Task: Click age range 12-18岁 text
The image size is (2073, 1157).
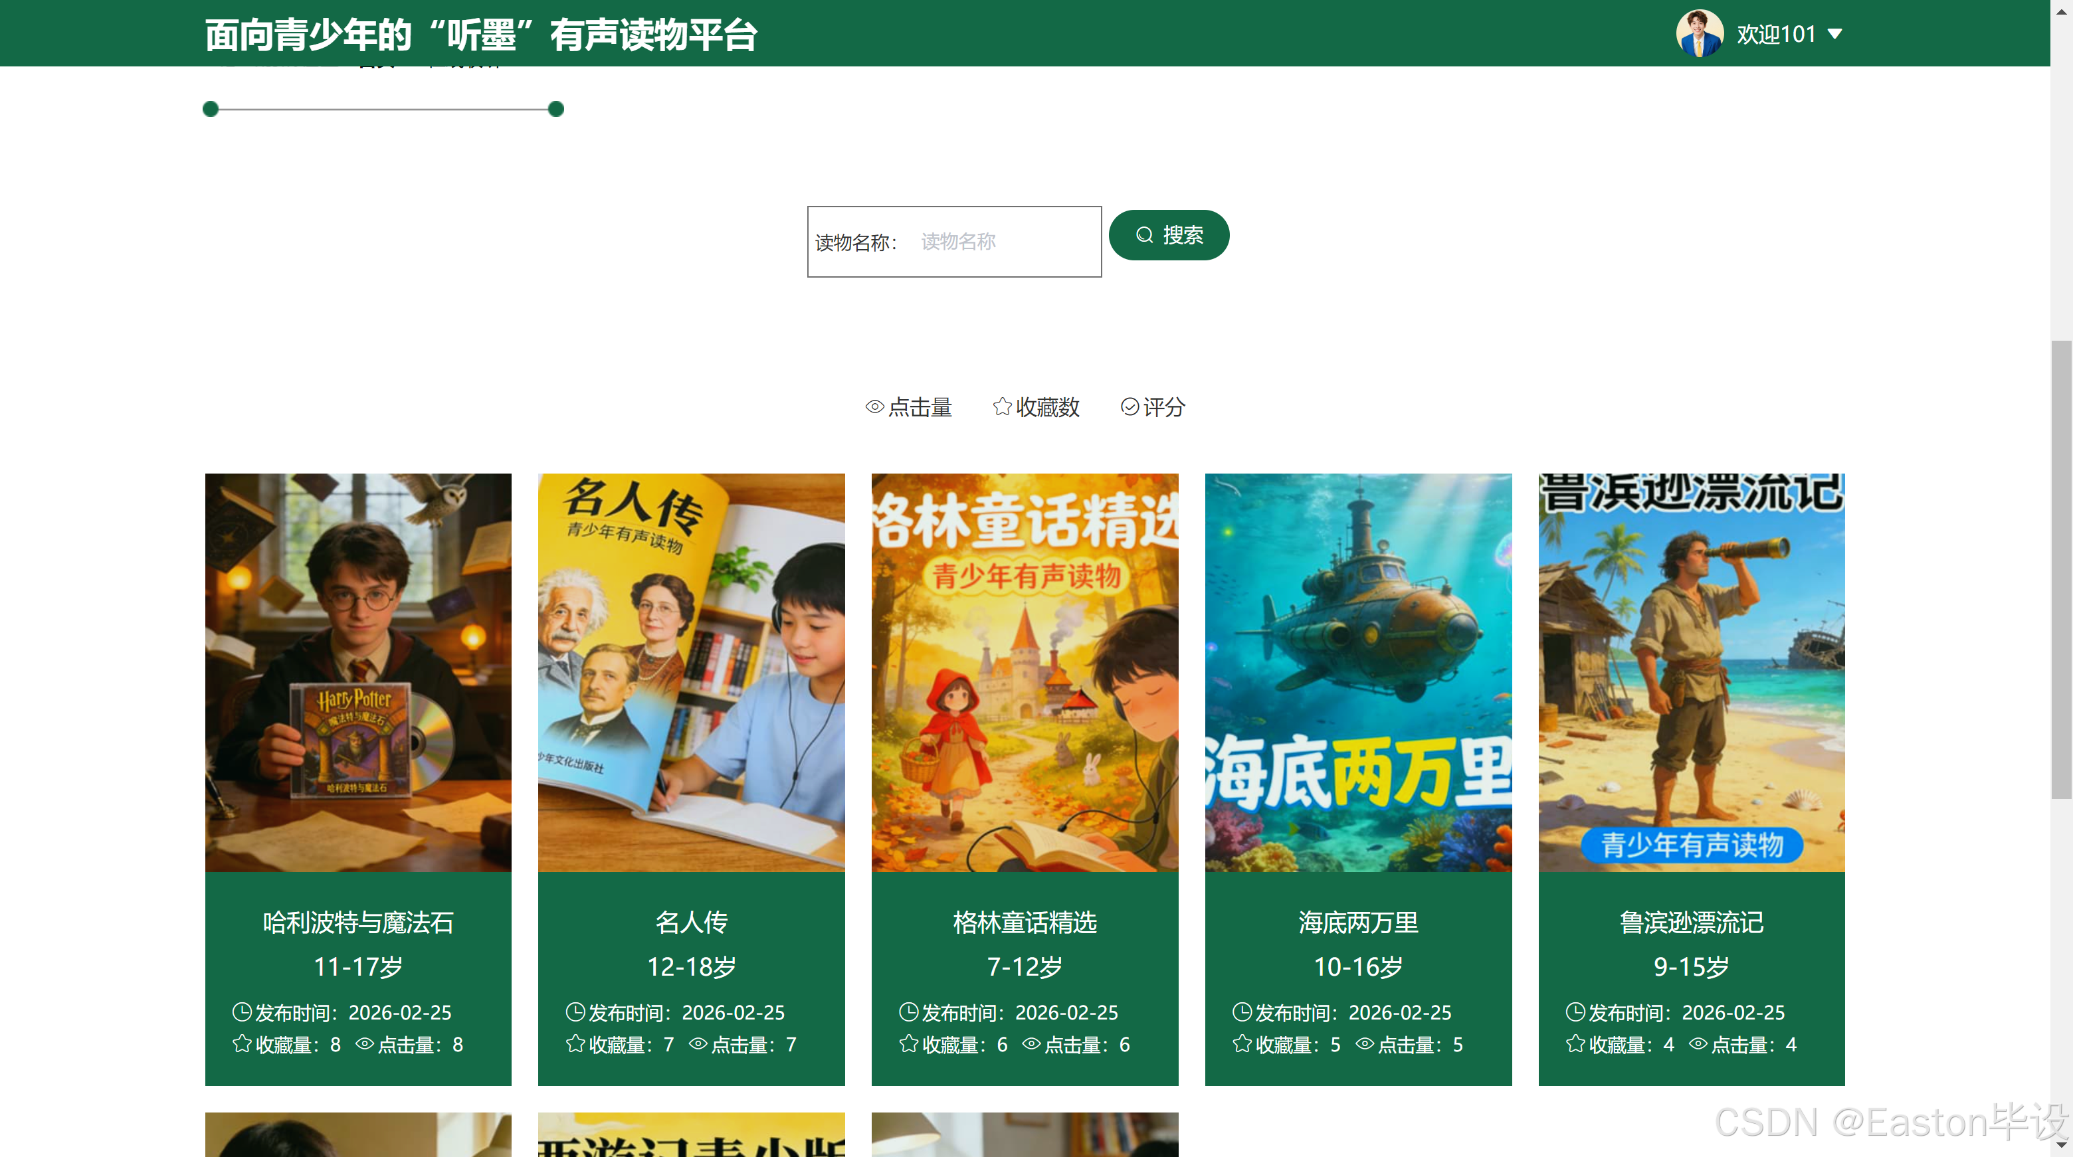Action: 691,966
